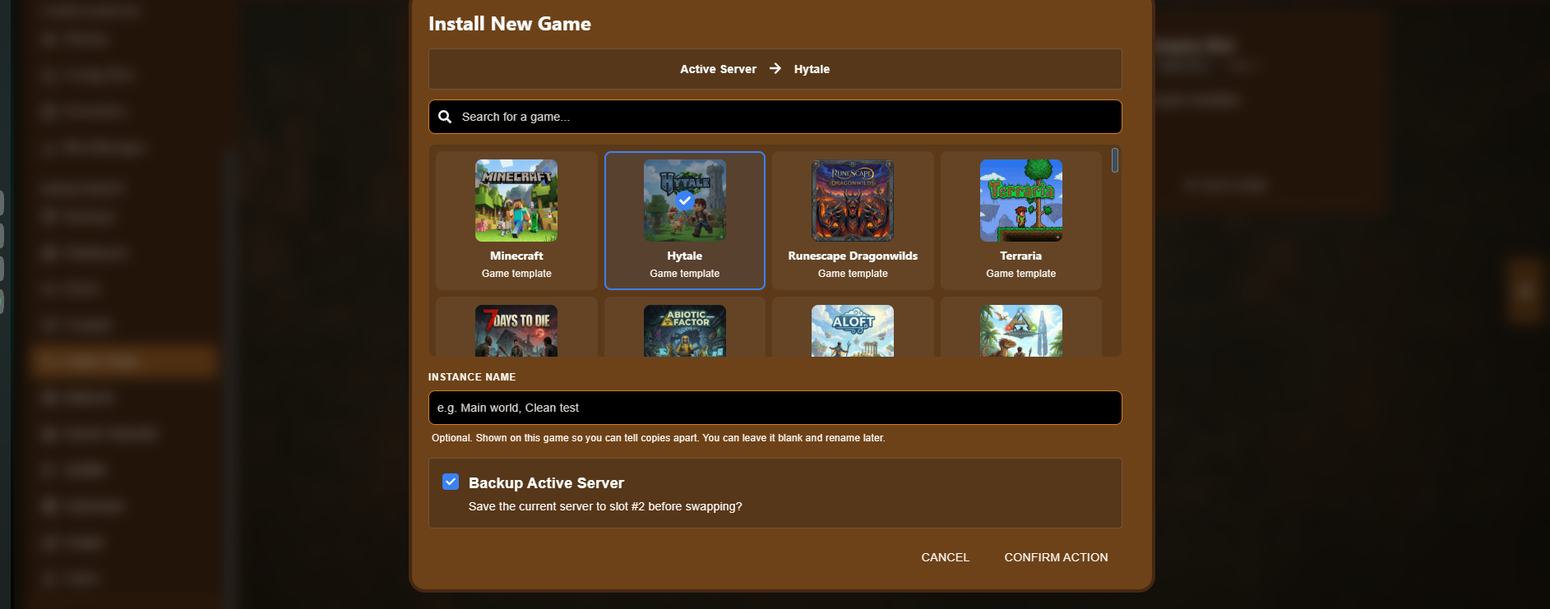
Task: Choose the Abiotic Factor game card
Action: click(685, 327)
